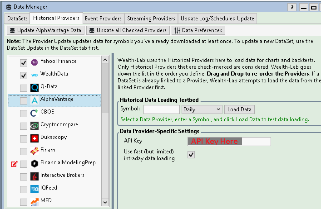This screenshot has height=209, width=321.
Task: Click the provider list scroll-up arrow
Action: (x=105, y=60)
